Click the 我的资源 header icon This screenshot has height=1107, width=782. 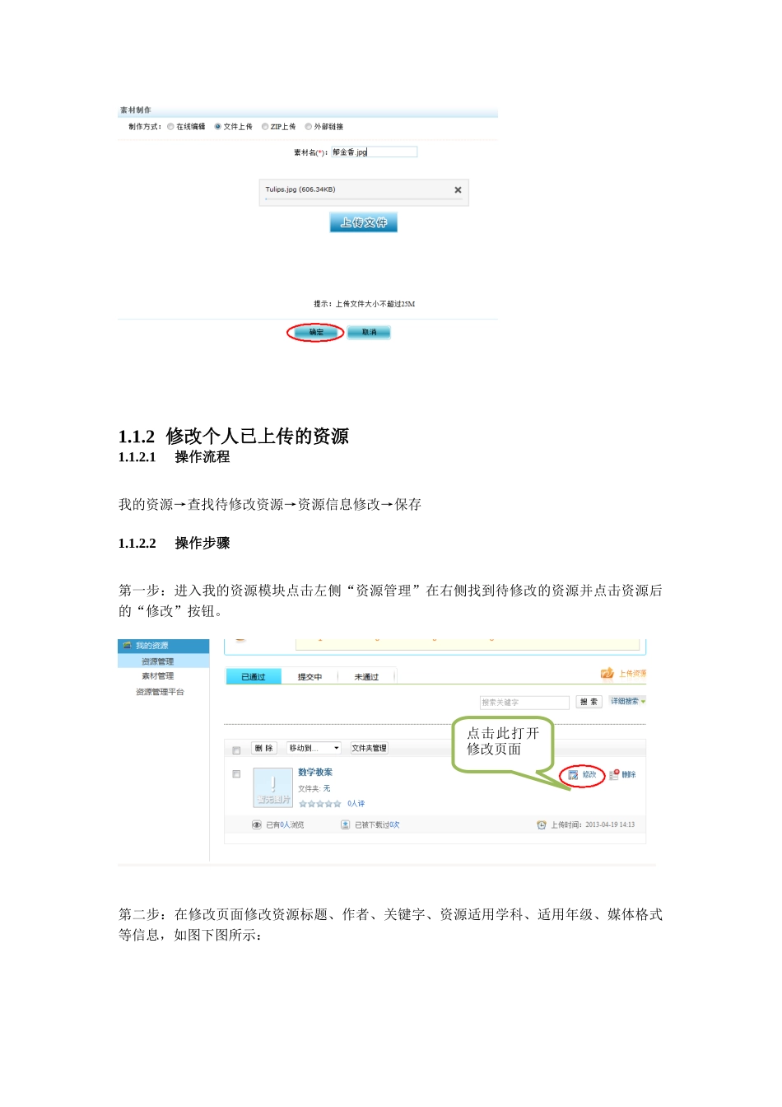click(x=127, y=646)
